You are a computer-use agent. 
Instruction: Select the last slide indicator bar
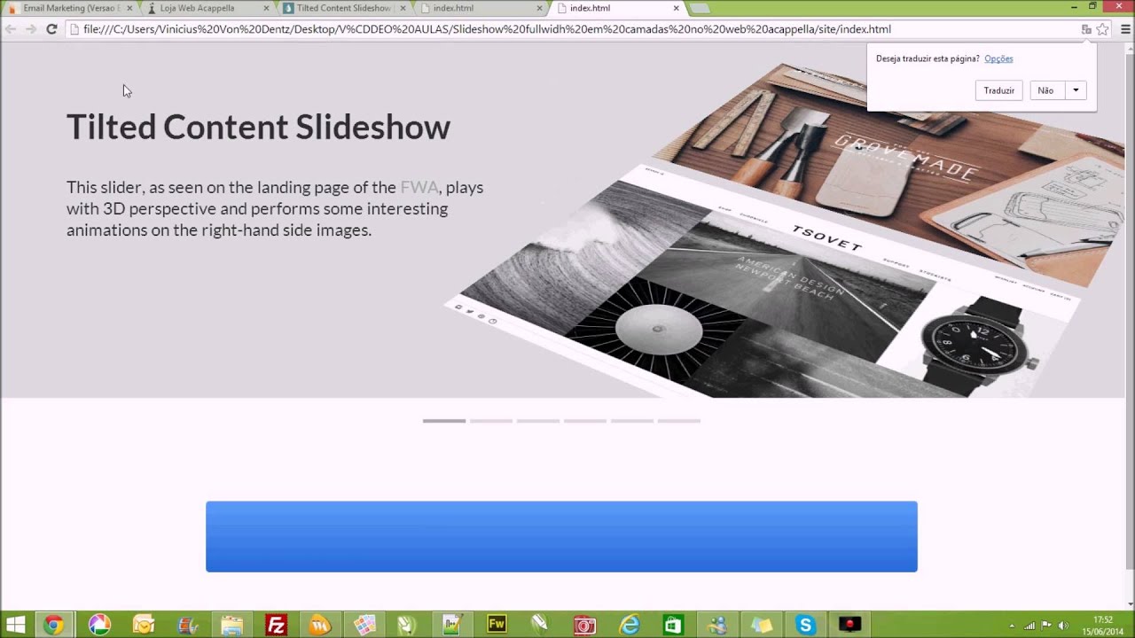click(678, 421)
